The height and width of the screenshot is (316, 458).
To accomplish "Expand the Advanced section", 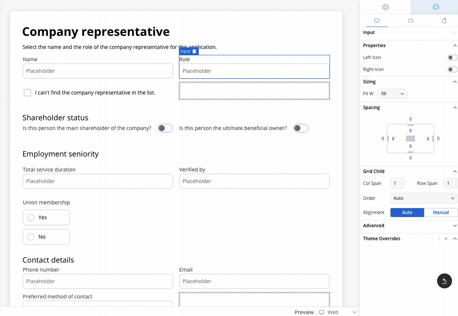I will [455, 226].
